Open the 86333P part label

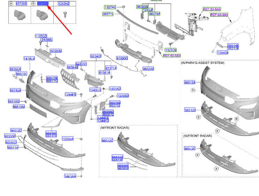(x=10, y=136)
